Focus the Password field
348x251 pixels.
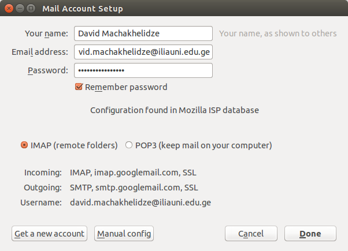click(x=143, y=70)
